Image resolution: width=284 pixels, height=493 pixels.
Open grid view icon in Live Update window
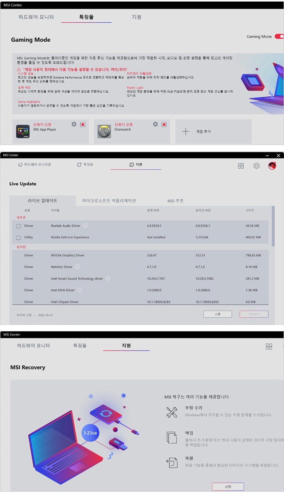(241, 166)
